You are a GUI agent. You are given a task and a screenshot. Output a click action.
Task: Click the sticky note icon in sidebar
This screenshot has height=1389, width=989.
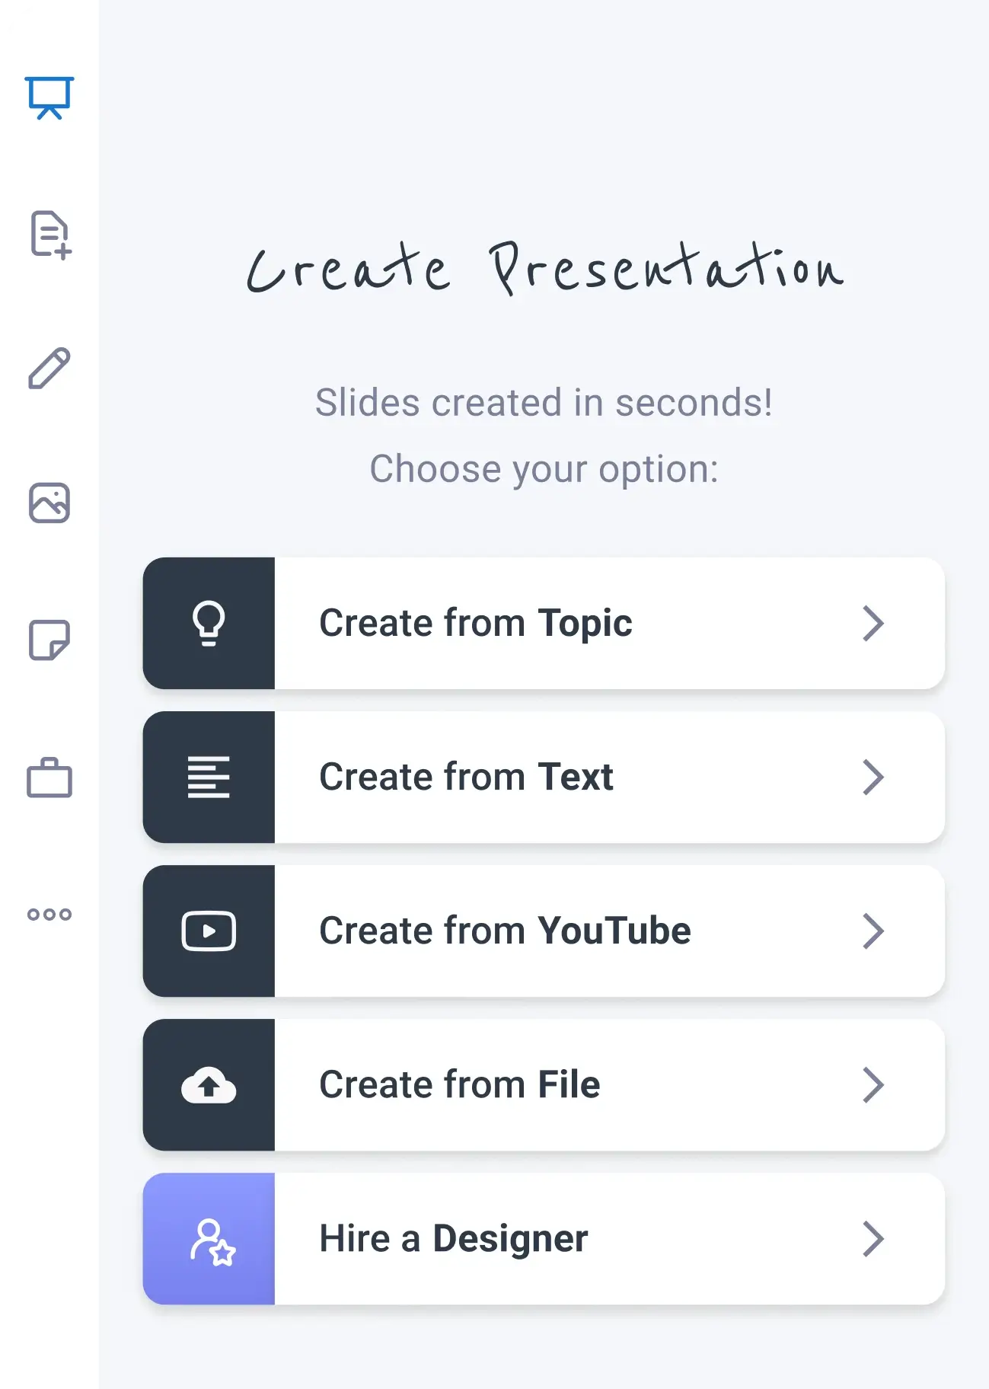tap(49, 640)
